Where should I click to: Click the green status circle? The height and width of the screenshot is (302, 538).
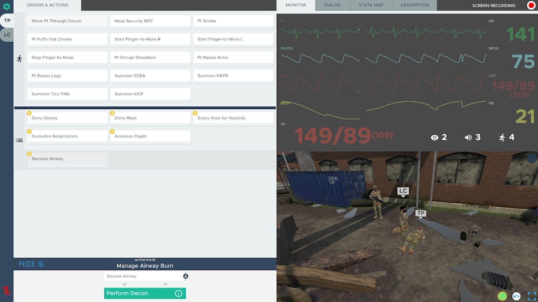pos(502,296)
